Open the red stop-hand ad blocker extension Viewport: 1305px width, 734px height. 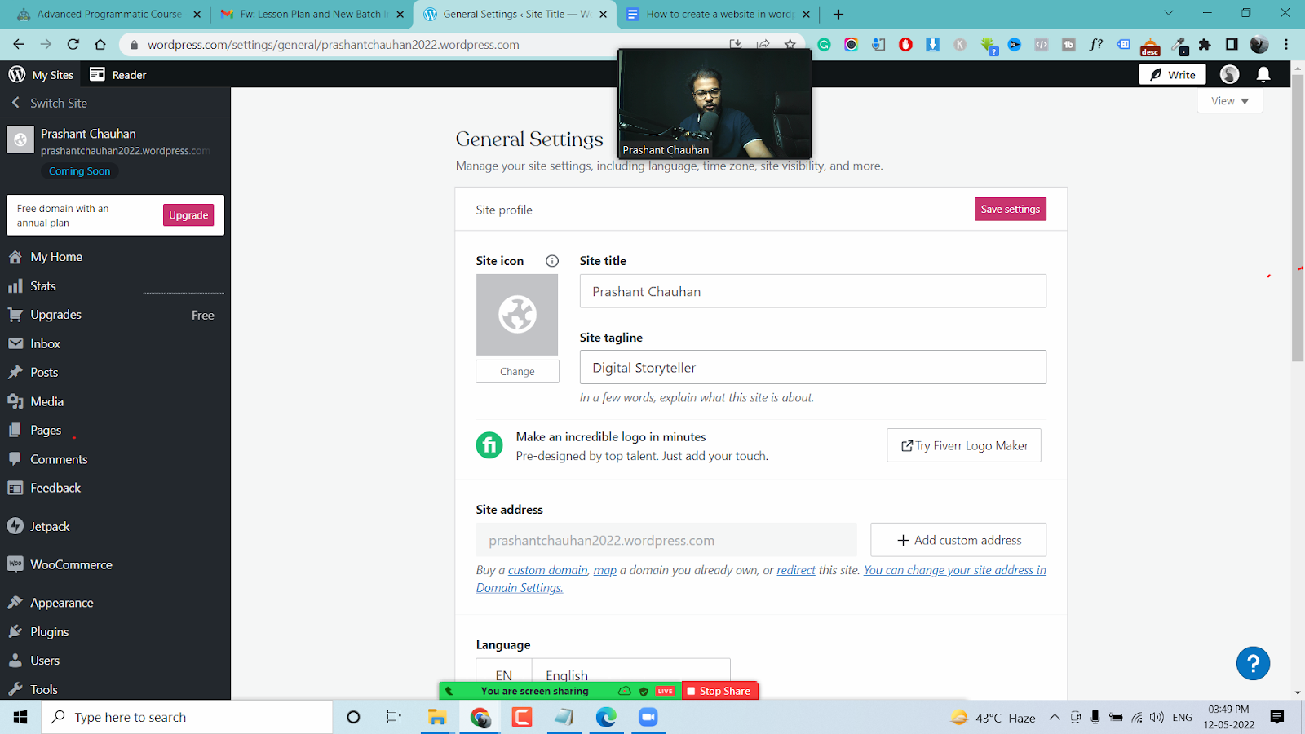[x=905, y=45]
